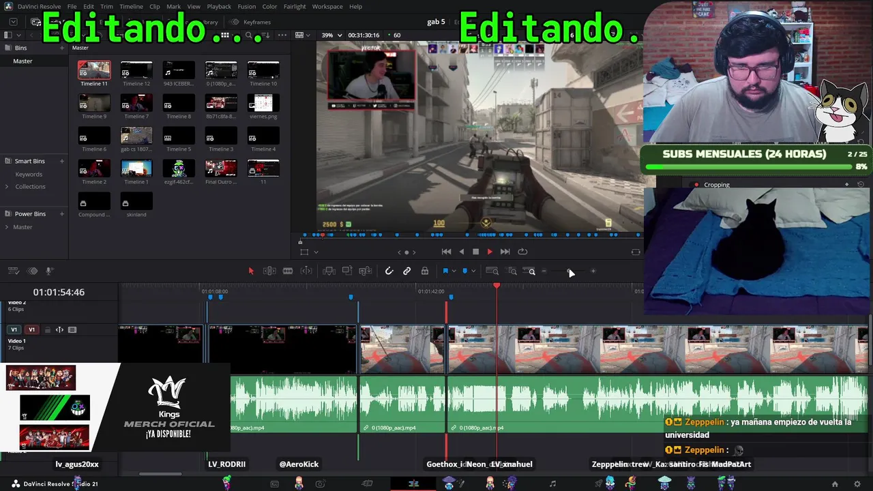Select the Timeline 11 thumbnail
The height and width of the screenshot is (491, 873).
tap(94, 70)
